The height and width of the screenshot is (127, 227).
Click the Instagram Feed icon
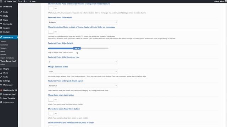tap(1, 94)
